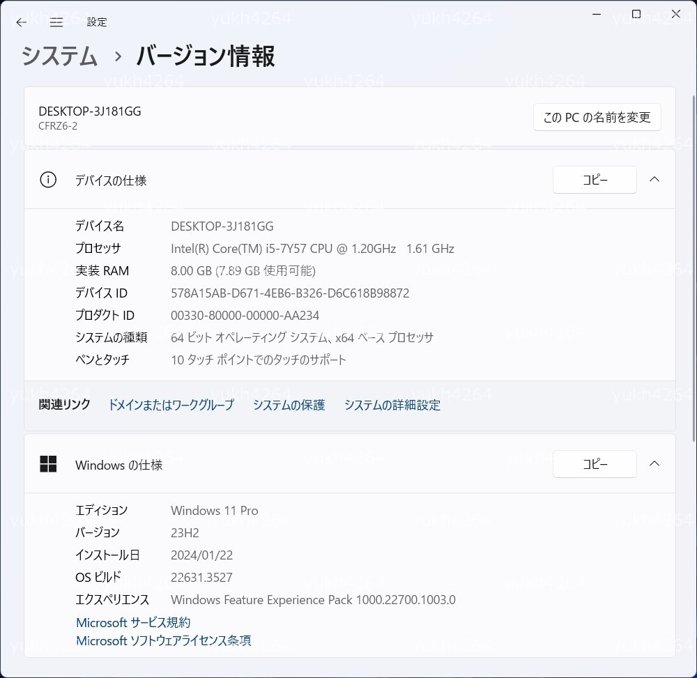Go back with the arrow icon
Image resolution: width=697 pixels, height=678 pixels.
[21, 22]
